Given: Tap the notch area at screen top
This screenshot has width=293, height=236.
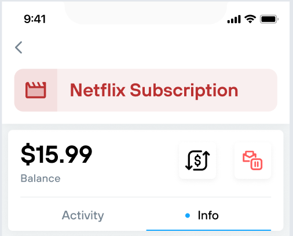Looking at the screenshot, I should (x=146, y=13).
